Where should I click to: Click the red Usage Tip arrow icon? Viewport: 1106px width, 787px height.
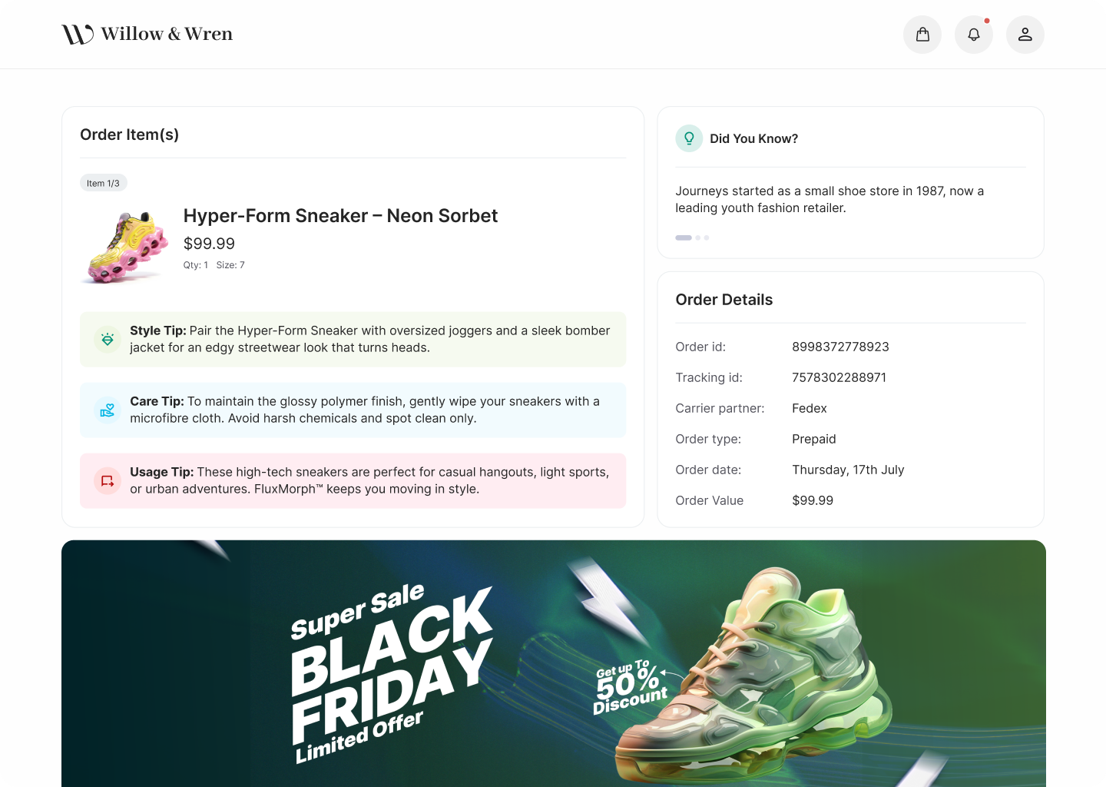(108, 480)
